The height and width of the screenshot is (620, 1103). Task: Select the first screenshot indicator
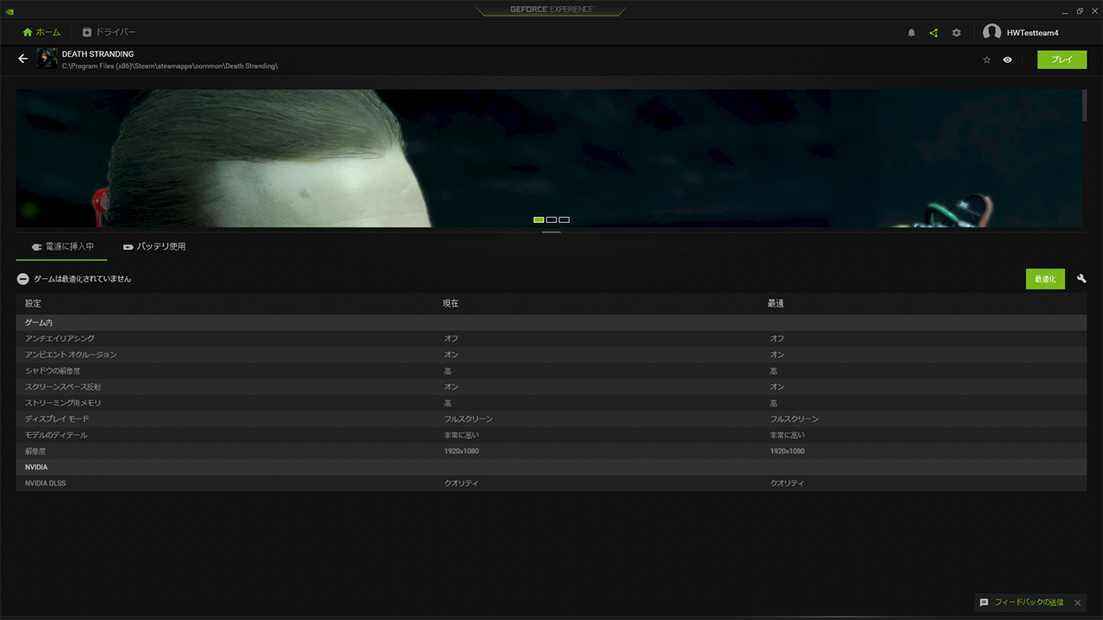[x=539, y=220]
